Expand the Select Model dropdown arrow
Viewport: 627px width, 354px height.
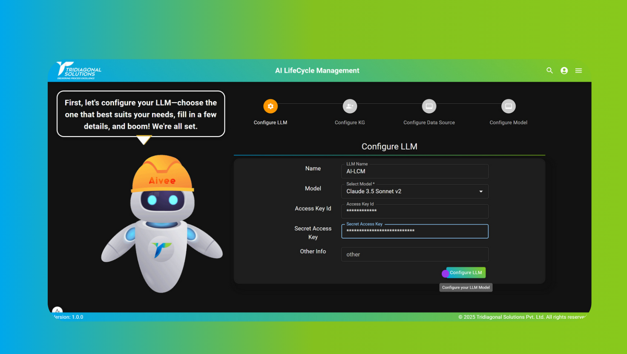click(481, 191)
